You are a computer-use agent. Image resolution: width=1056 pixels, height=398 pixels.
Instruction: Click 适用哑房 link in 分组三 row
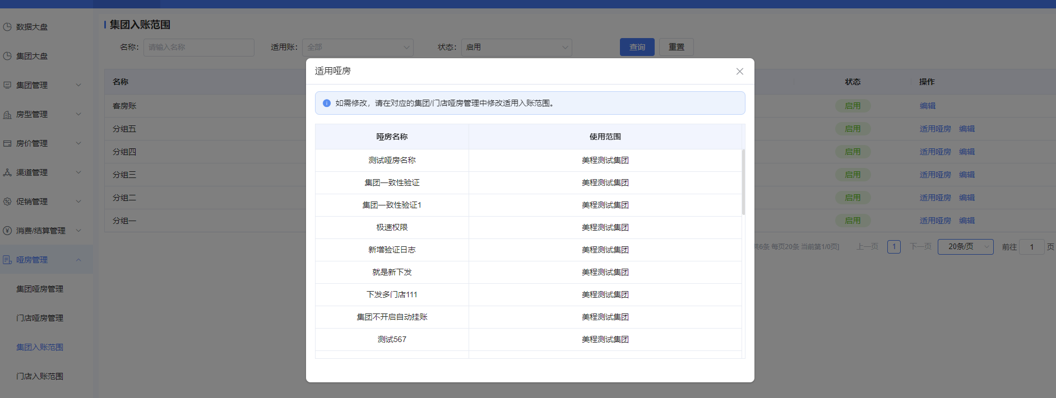935,175
